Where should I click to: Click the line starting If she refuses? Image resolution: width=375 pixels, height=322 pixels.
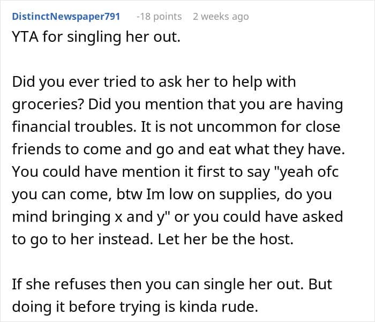(x=172, y=284)
